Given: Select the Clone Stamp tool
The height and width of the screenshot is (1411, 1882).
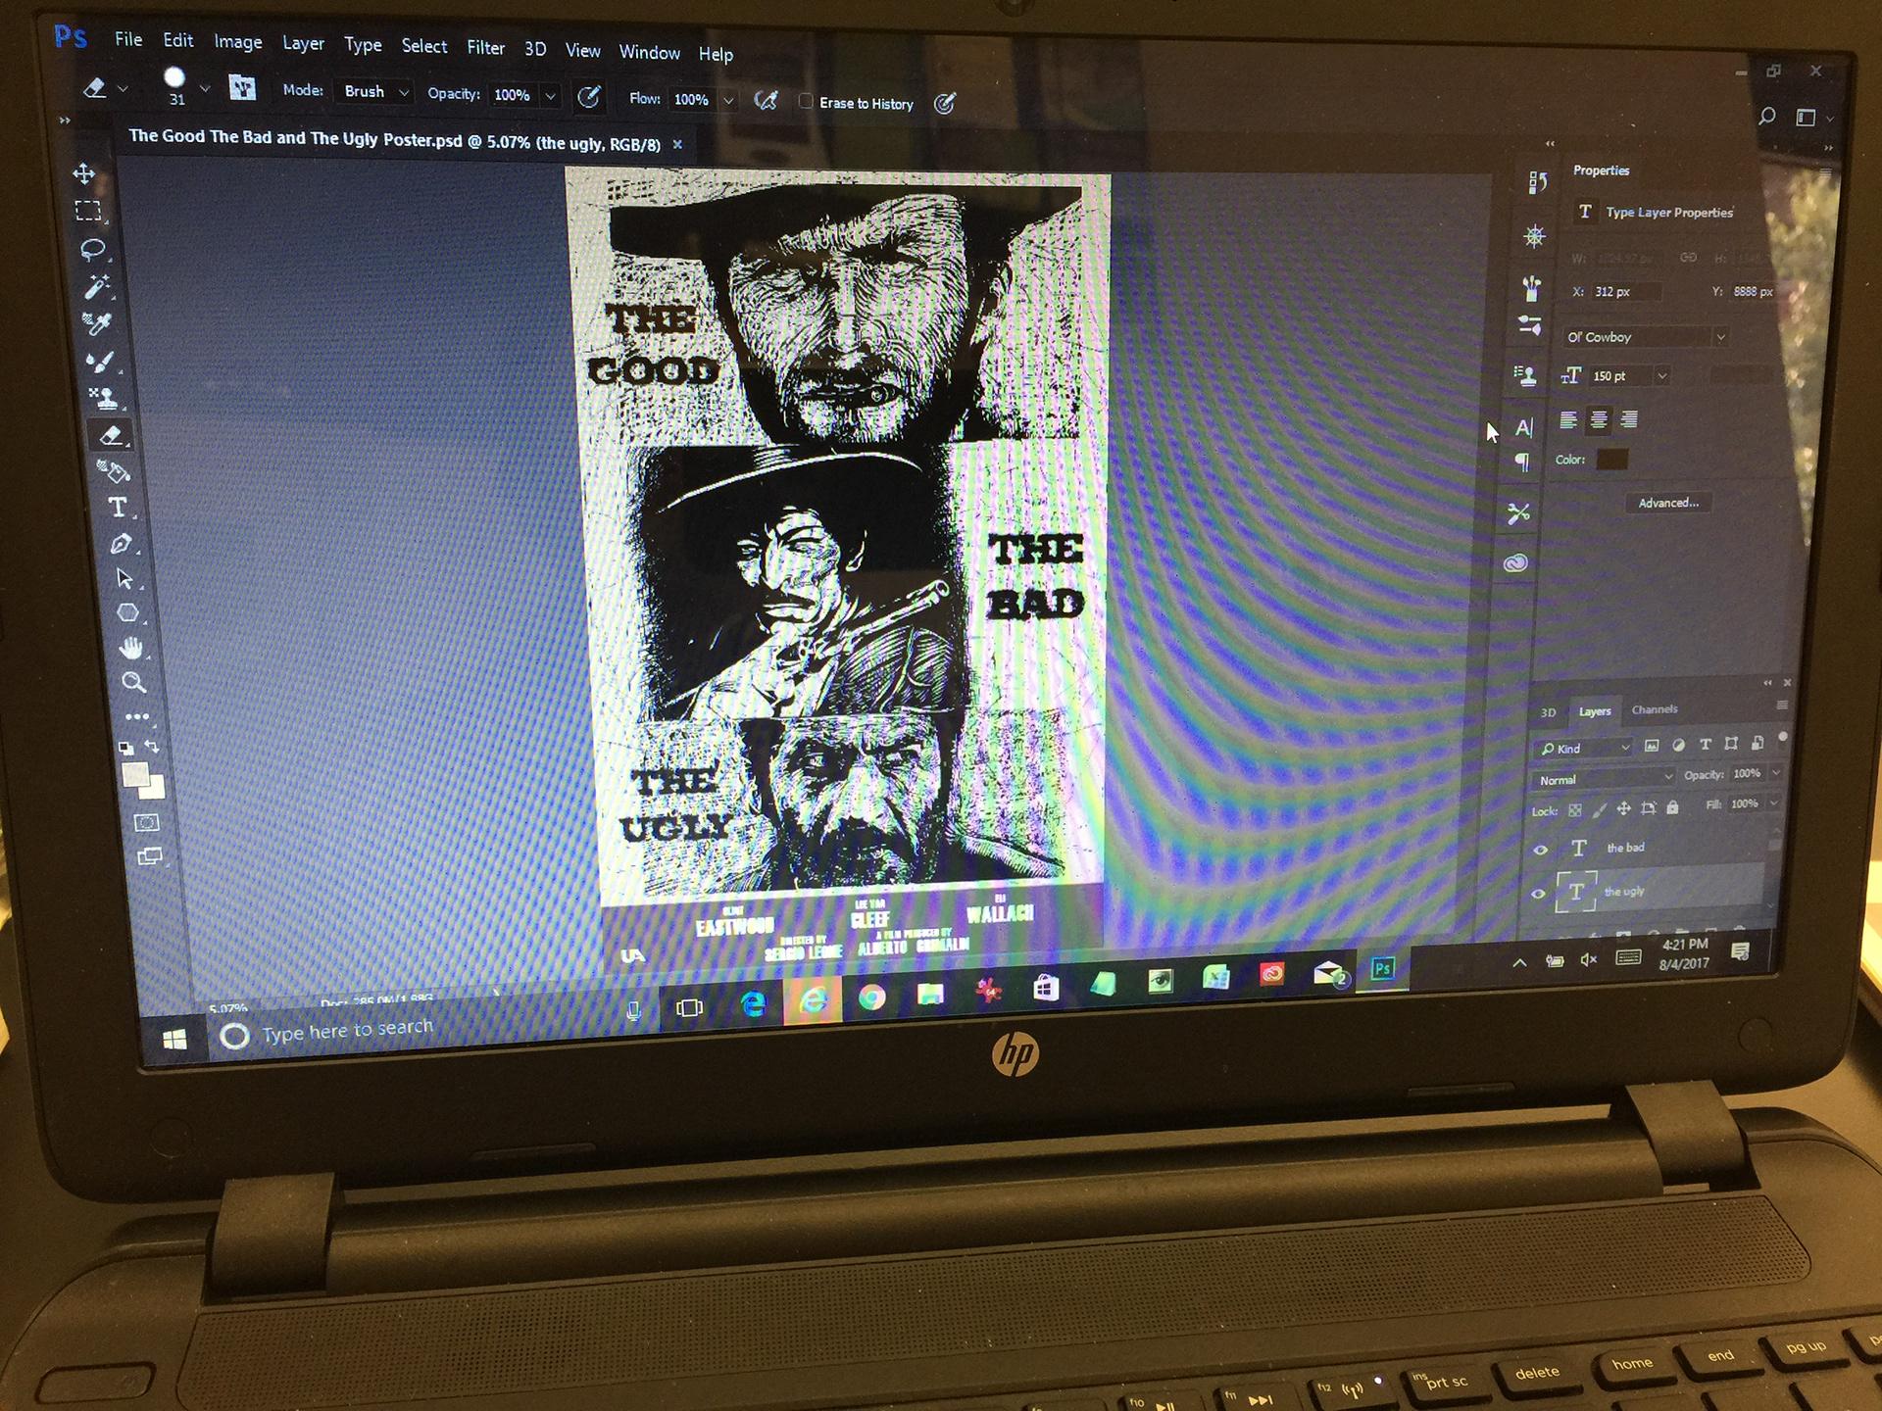Looking at the screenshot, I should point(104,398).
